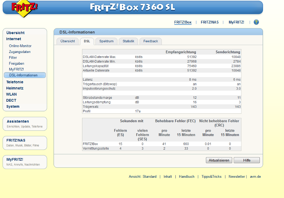The image size is (284, 198).
Task: Expand Telefonie in the sidebar
Action: (x=15, y=82)
